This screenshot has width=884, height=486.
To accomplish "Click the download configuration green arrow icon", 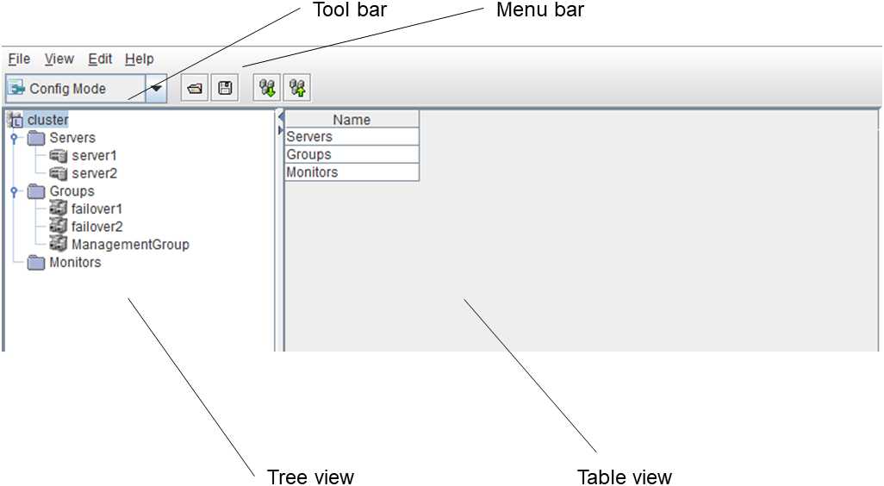I will coord(268,88).
